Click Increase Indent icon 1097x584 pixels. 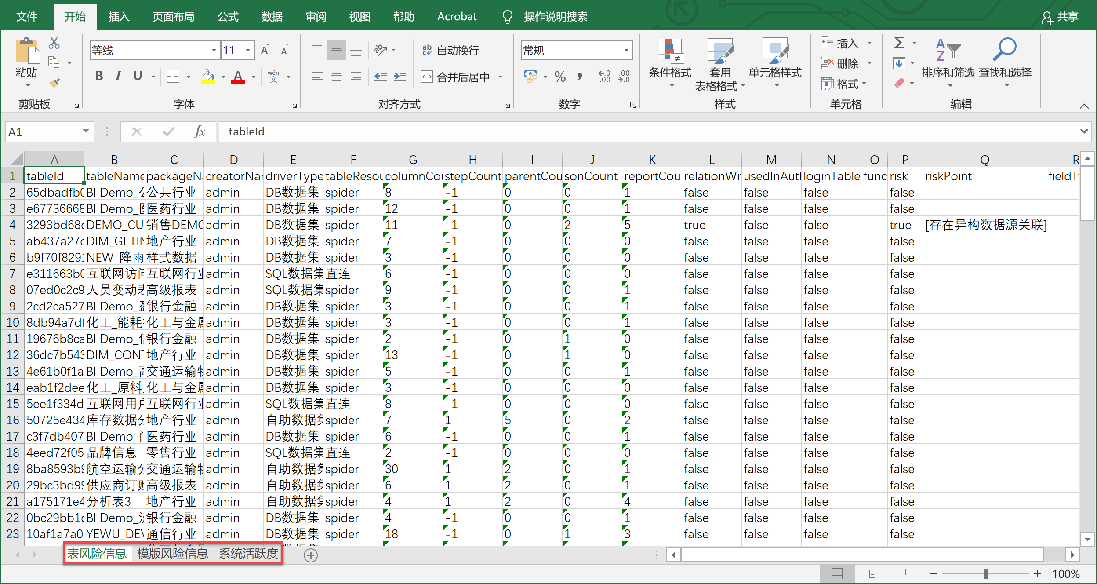pos(400,77)
